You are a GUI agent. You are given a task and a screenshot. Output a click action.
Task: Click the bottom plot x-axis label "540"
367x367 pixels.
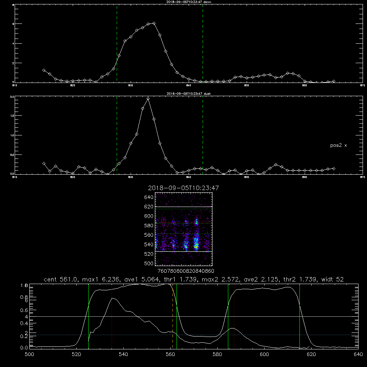coord(123,355)
